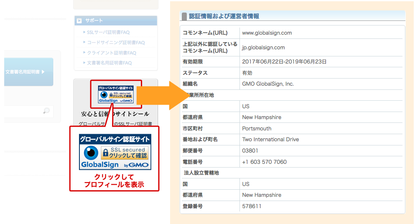The width and height of the screenshot is (415, 224).
Task: Select www.globalsign.com common name value
Action: click(267, 33)
